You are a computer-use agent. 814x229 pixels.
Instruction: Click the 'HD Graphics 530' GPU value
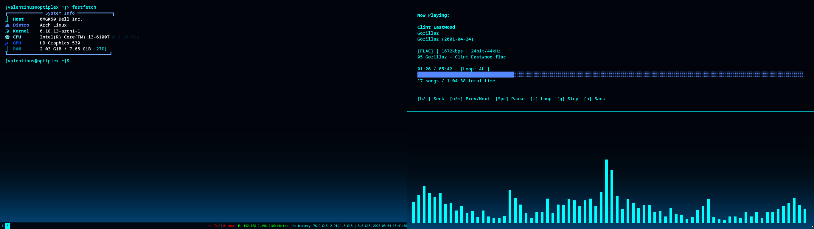(60, 43)
